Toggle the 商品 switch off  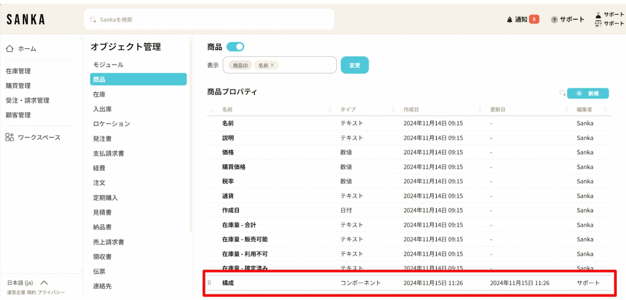click(235, 47)
